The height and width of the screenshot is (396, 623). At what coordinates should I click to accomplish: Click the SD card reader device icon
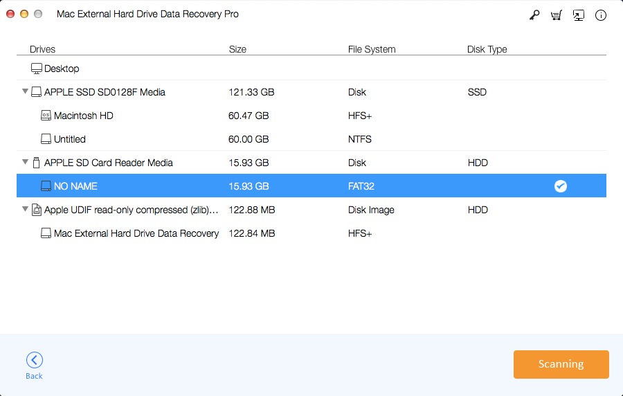point(36,163)
